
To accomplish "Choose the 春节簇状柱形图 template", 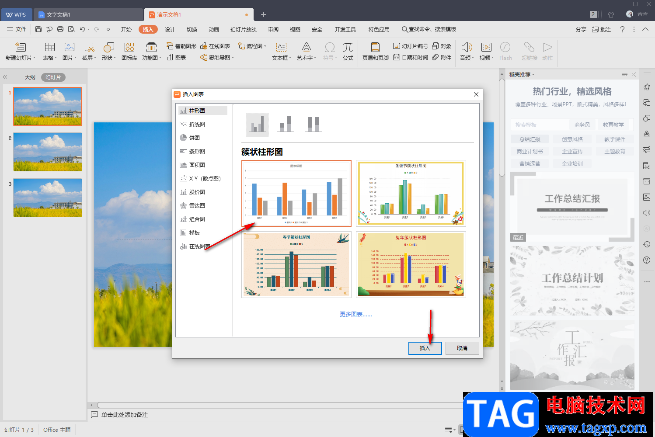I will [296, 264].
